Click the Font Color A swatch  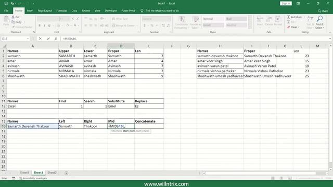(x=75, y=25)
